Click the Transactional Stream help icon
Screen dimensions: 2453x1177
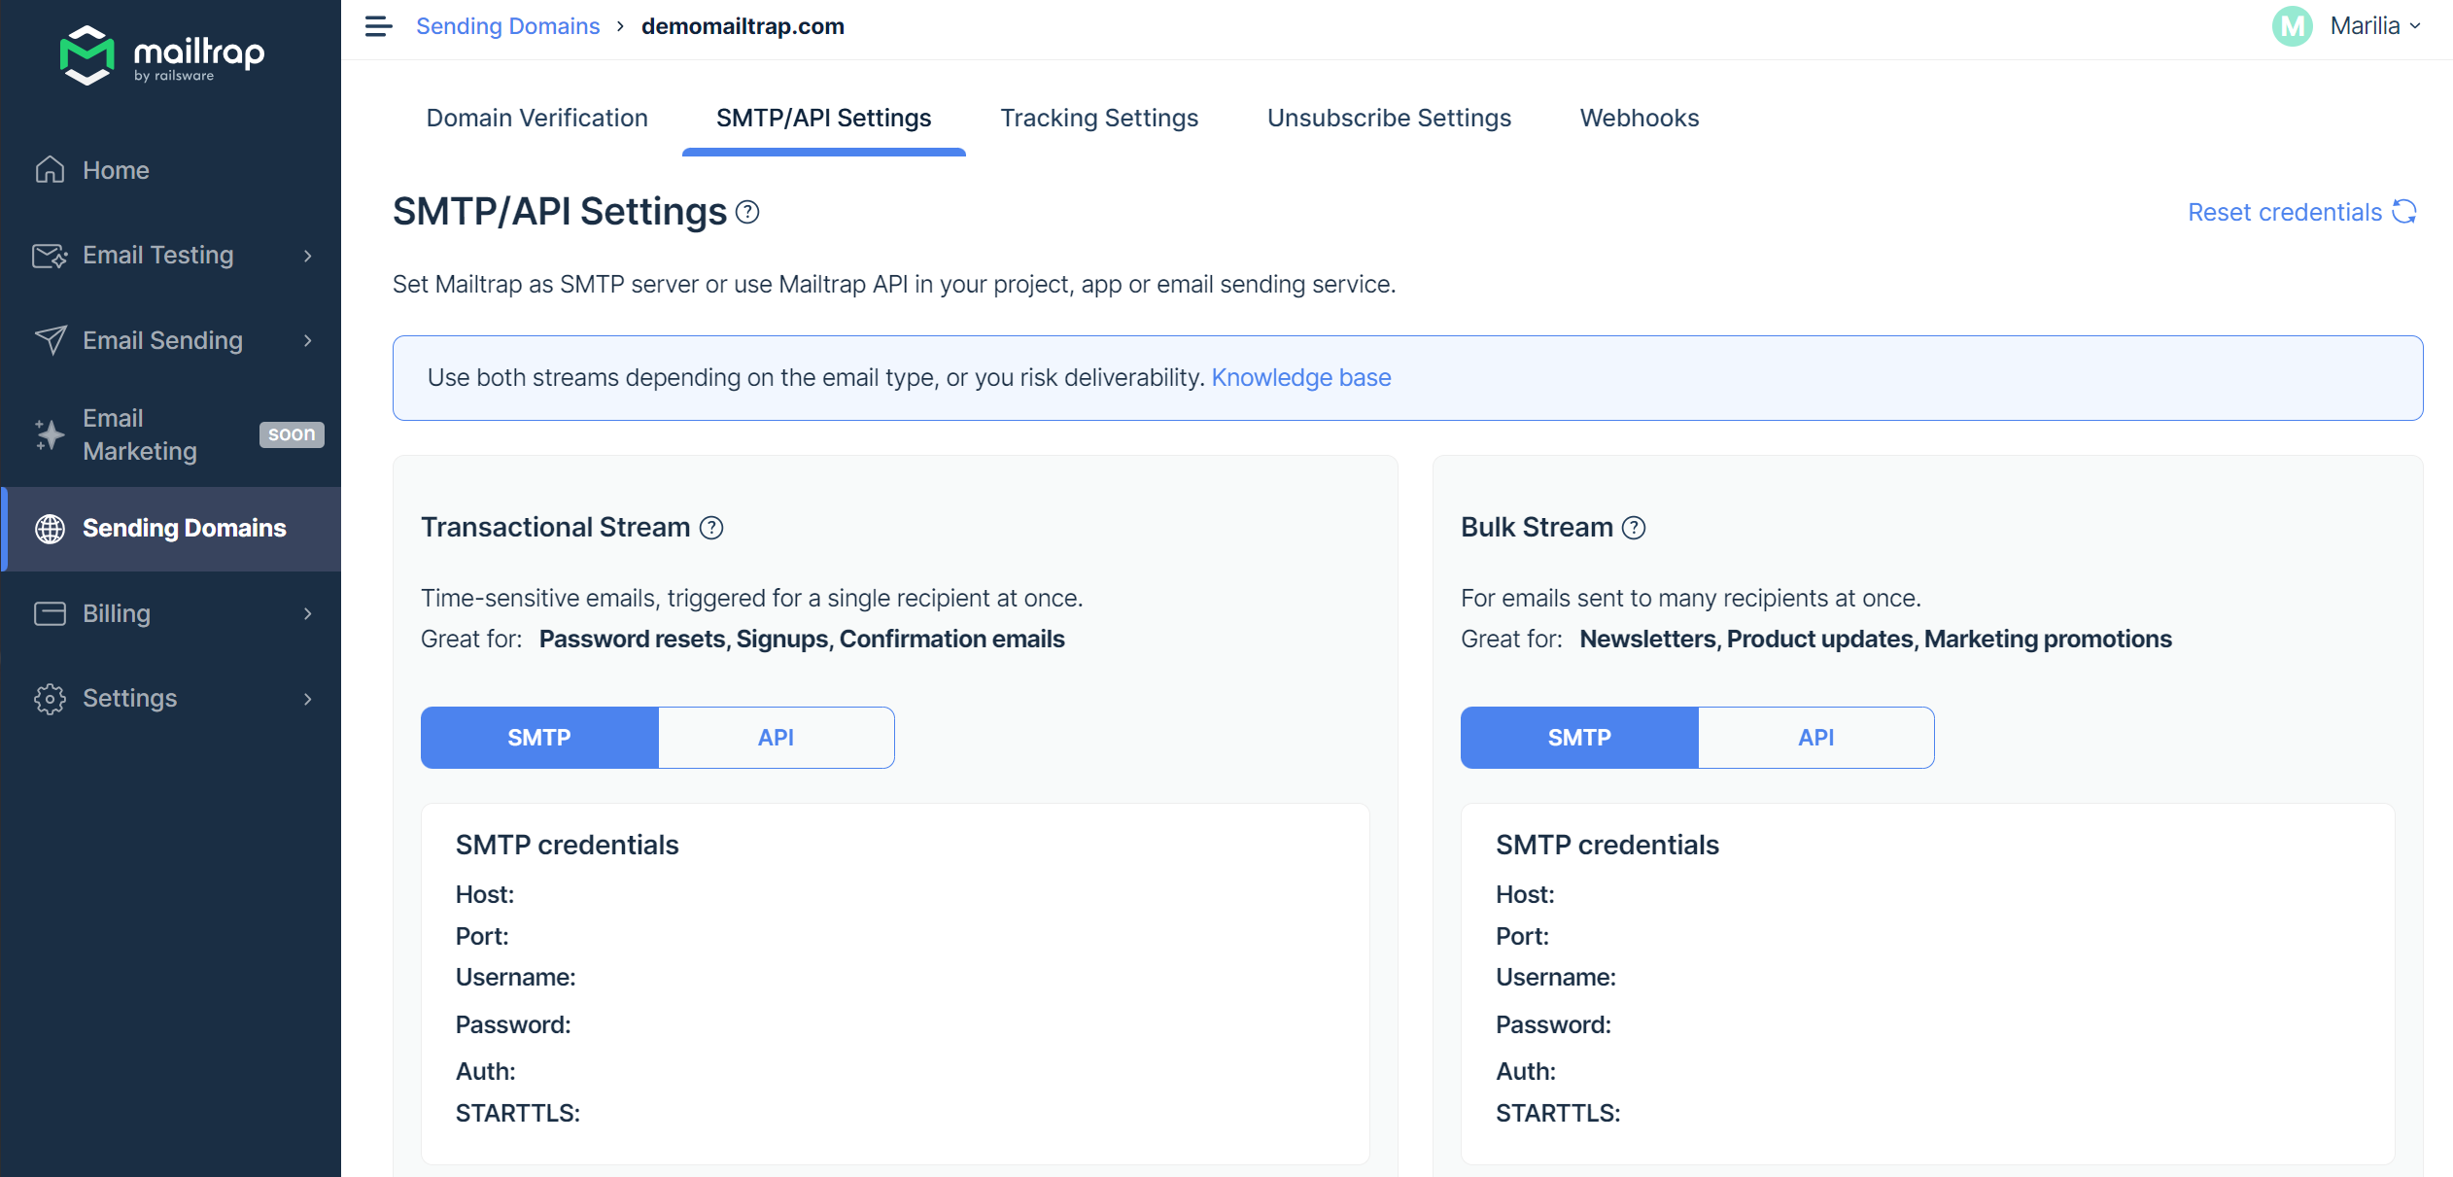[x=711, y=528]
